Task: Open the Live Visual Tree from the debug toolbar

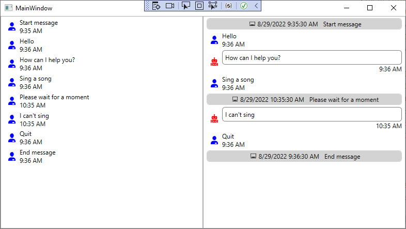Action: pos(156,6)
